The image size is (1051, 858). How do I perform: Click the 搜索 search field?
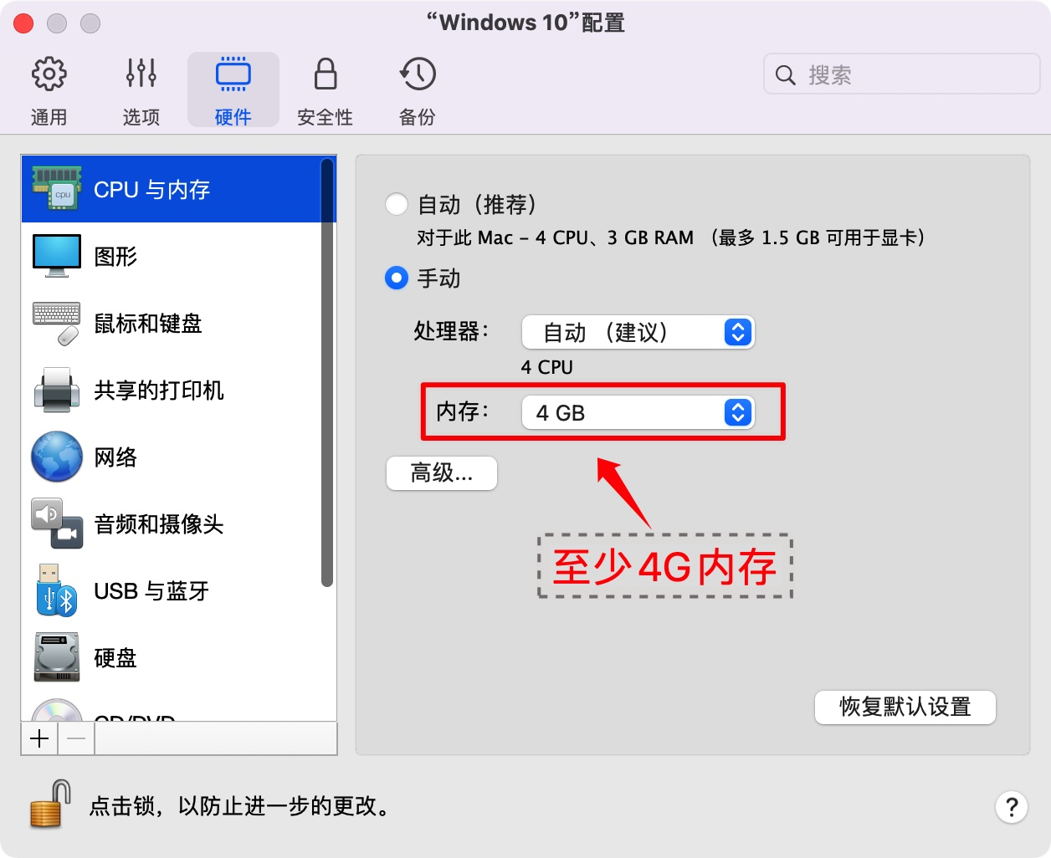click(902, 74)
